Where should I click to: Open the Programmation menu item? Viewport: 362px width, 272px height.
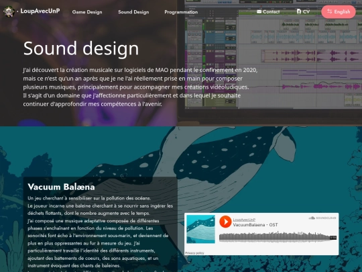(181, 12)
